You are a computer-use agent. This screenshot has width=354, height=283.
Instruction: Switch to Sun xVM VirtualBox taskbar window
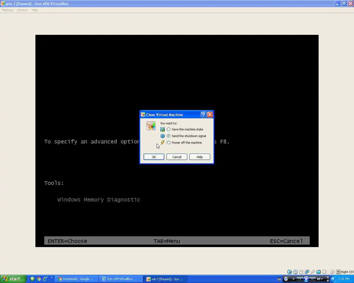[x=121, y=279]
